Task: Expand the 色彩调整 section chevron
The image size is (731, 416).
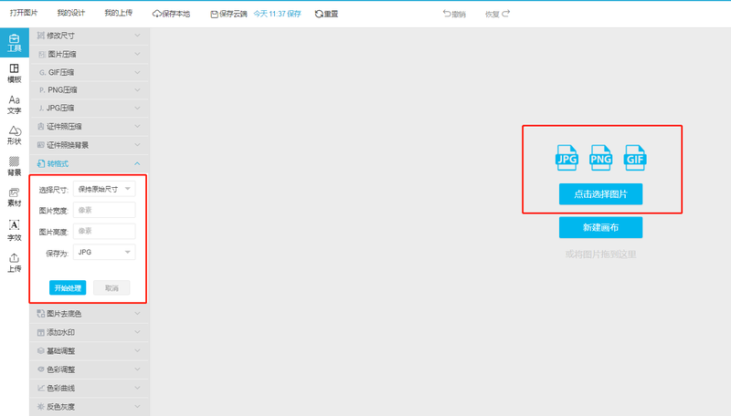Action: point(137,369)
